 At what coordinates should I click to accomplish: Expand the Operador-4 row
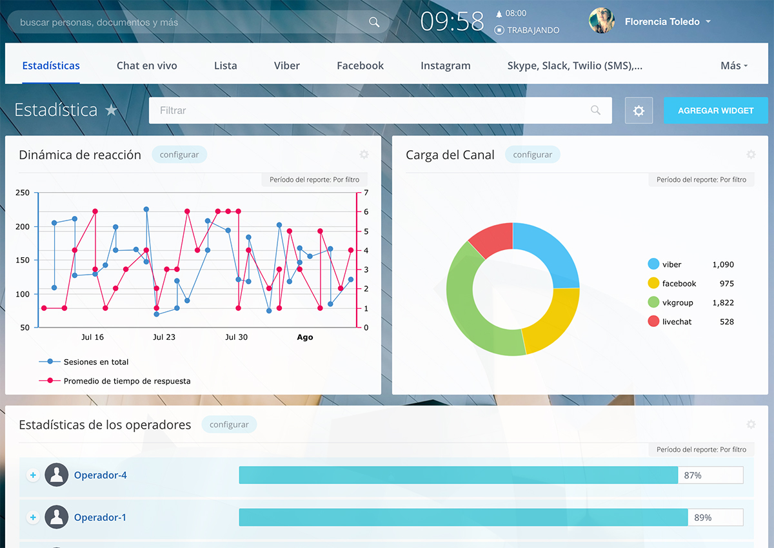33,476
